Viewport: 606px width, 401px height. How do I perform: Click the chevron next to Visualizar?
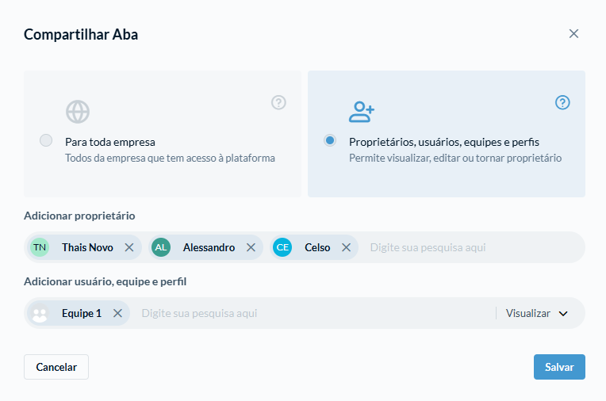pyautogui.click(x=563, y=314)
